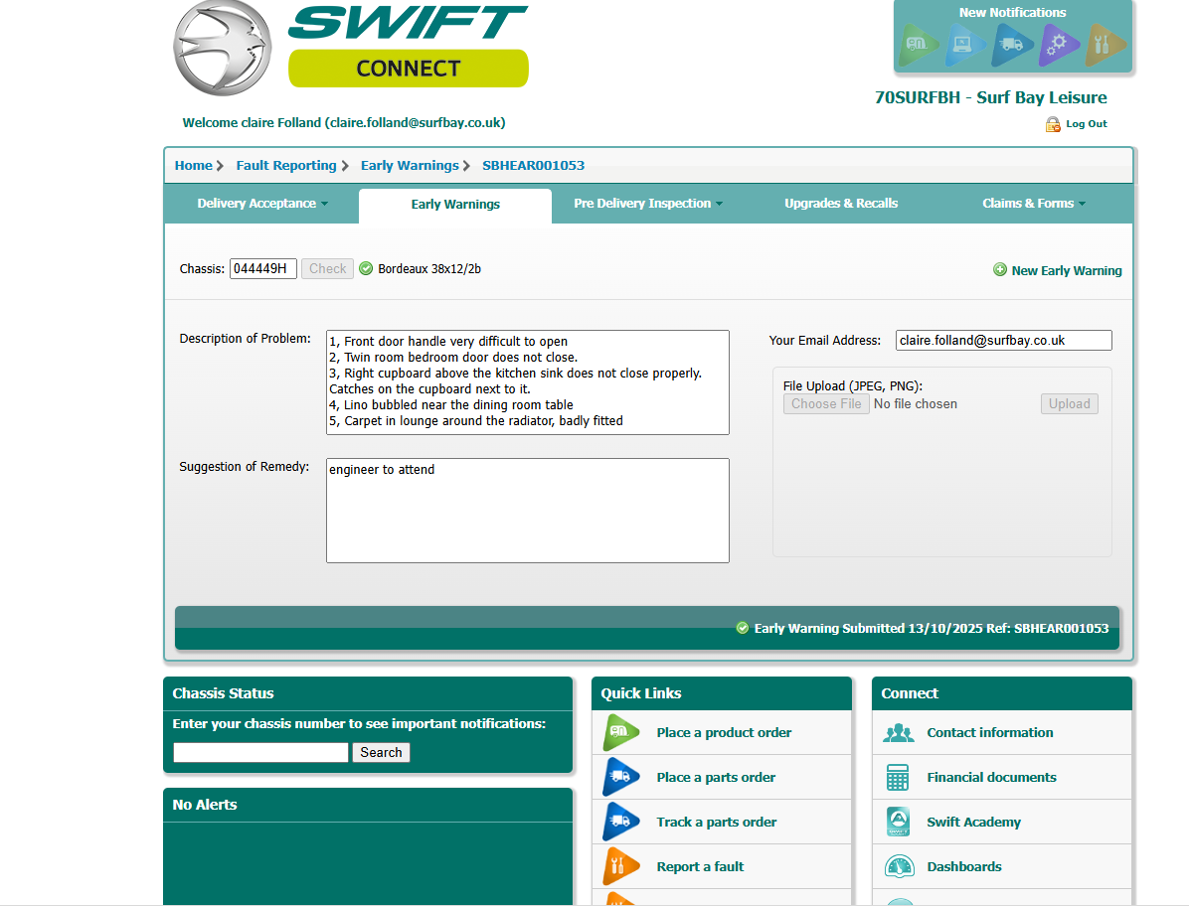The image size is (1189, 906).
Task: Open the tools notification icon
Action: tap(1104, 44)
